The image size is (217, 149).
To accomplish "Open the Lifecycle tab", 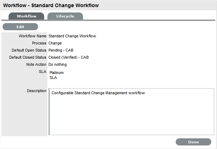I will tap(65, 16).
